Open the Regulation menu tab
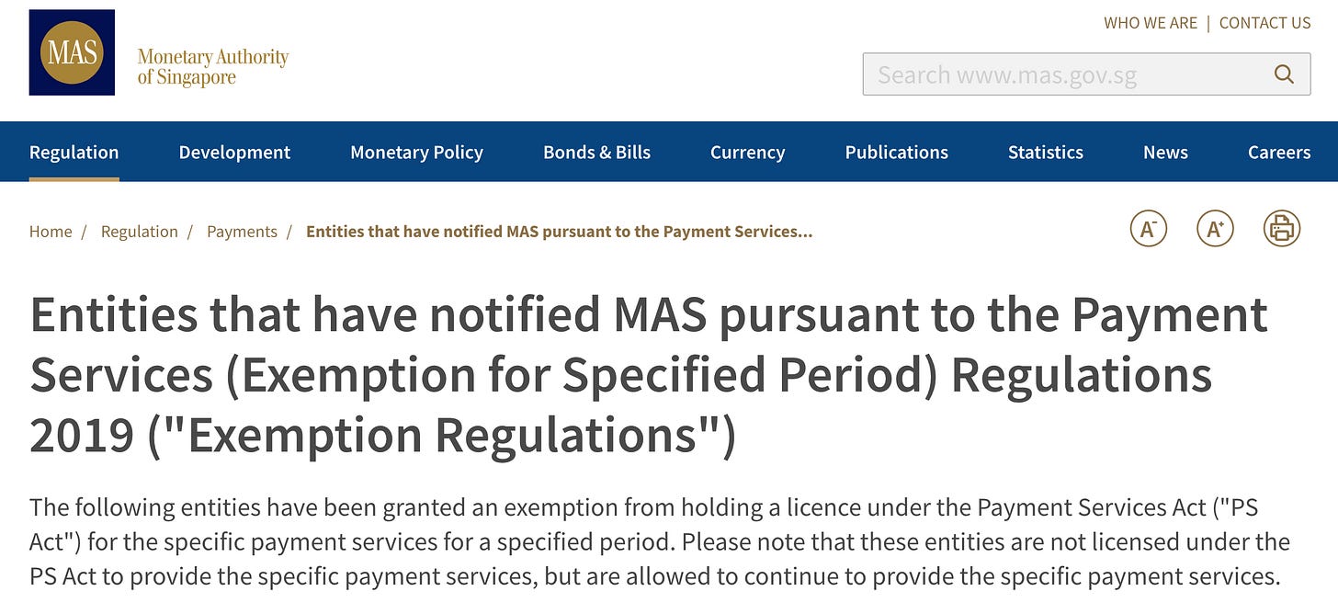 pos(74,153)
